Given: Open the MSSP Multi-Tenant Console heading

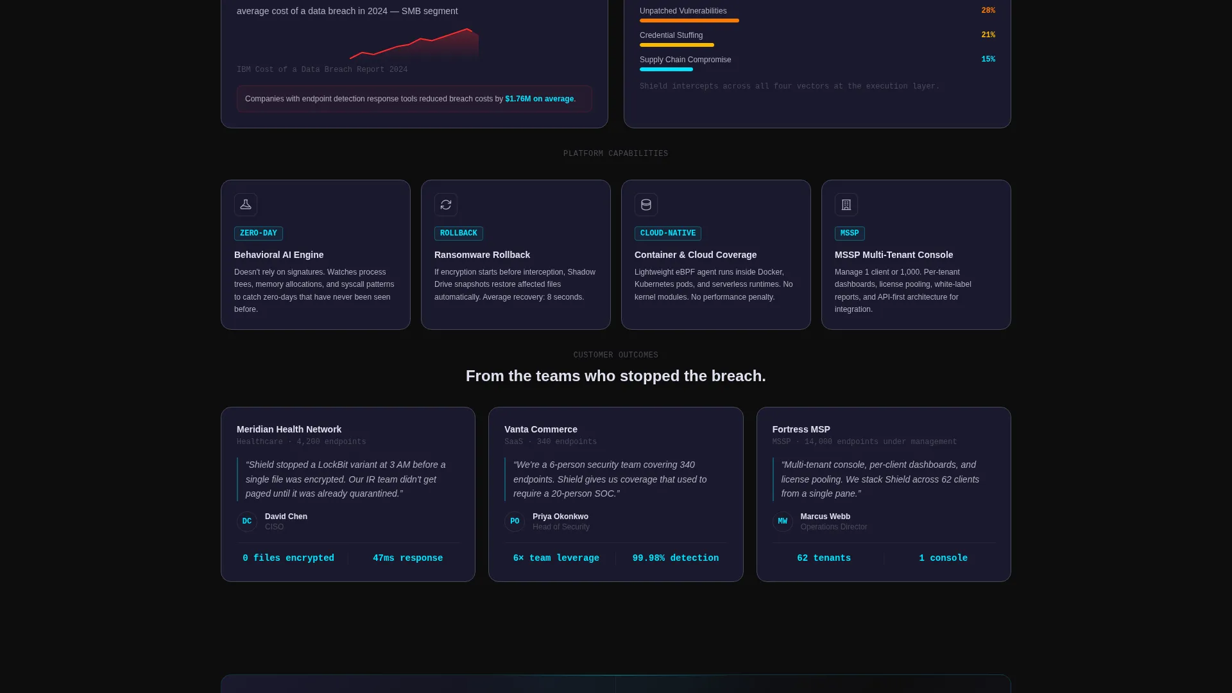Looking at the screenshot, I should click(894, 255).
